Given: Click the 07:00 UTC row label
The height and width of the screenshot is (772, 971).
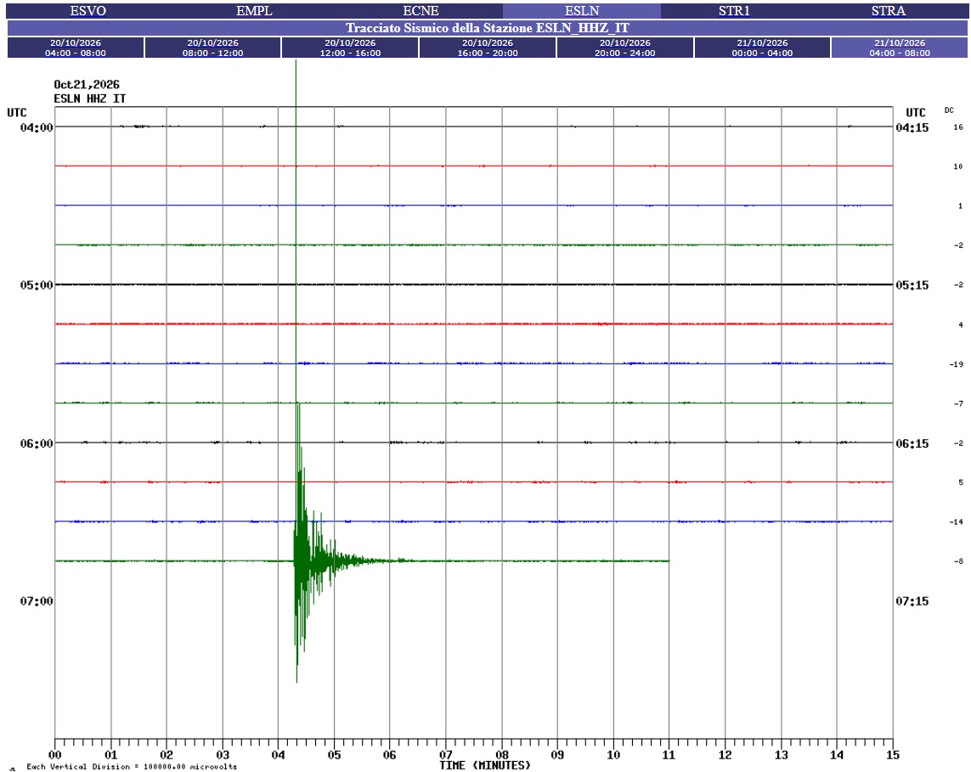Looking at the screenshot, I should (37, 601).
